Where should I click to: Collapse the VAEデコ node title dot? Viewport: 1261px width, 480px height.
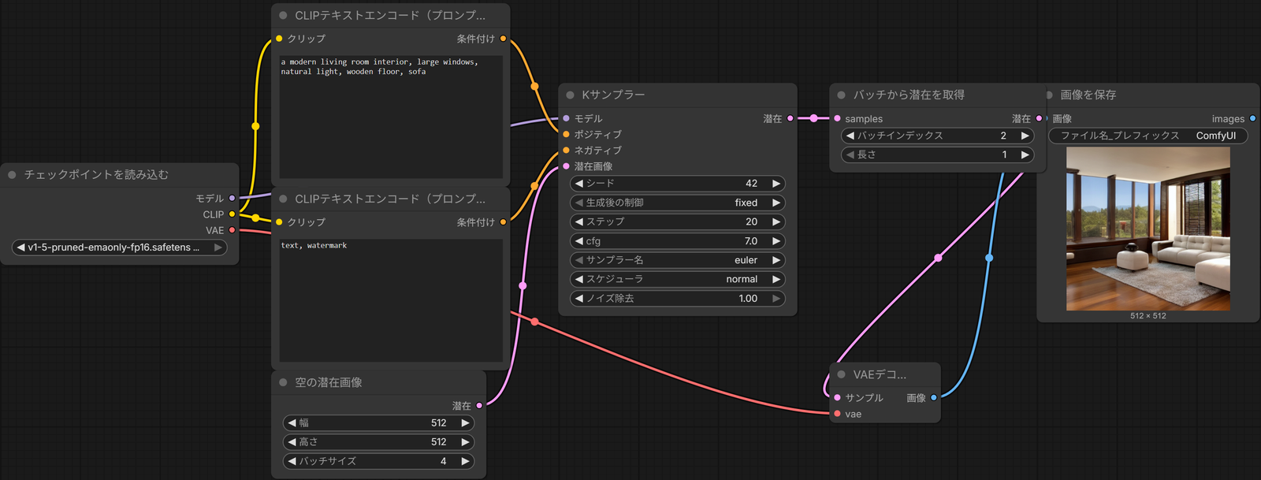841,374
